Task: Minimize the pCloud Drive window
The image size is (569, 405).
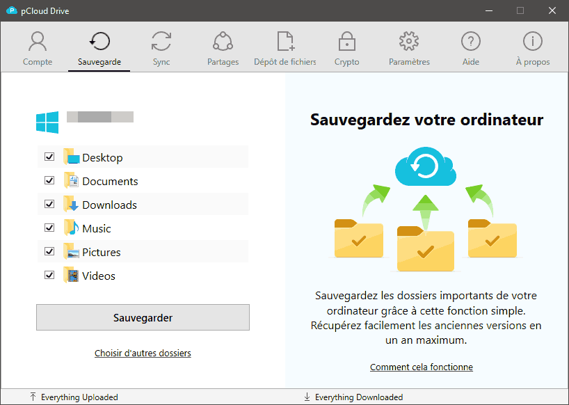Action: pos(489,10)
